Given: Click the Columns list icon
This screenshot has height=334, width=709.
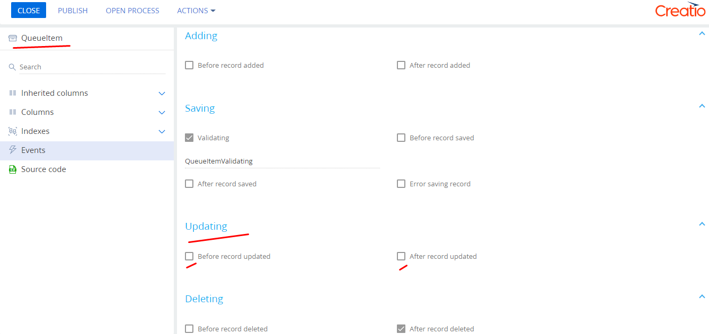Looking at the screenshot, I should 13,112.
